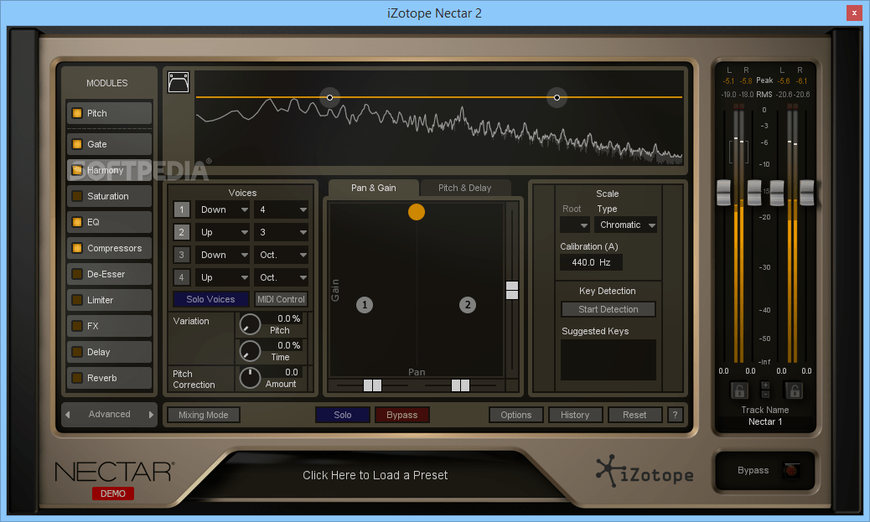Viewport: 870px width, 522px height.
Task: Click the left meter lock icon
Action: click(x=738, y=390)
